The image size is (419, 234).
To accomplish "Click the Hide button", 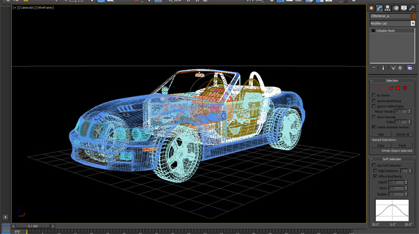I will [x=381, y=135].
